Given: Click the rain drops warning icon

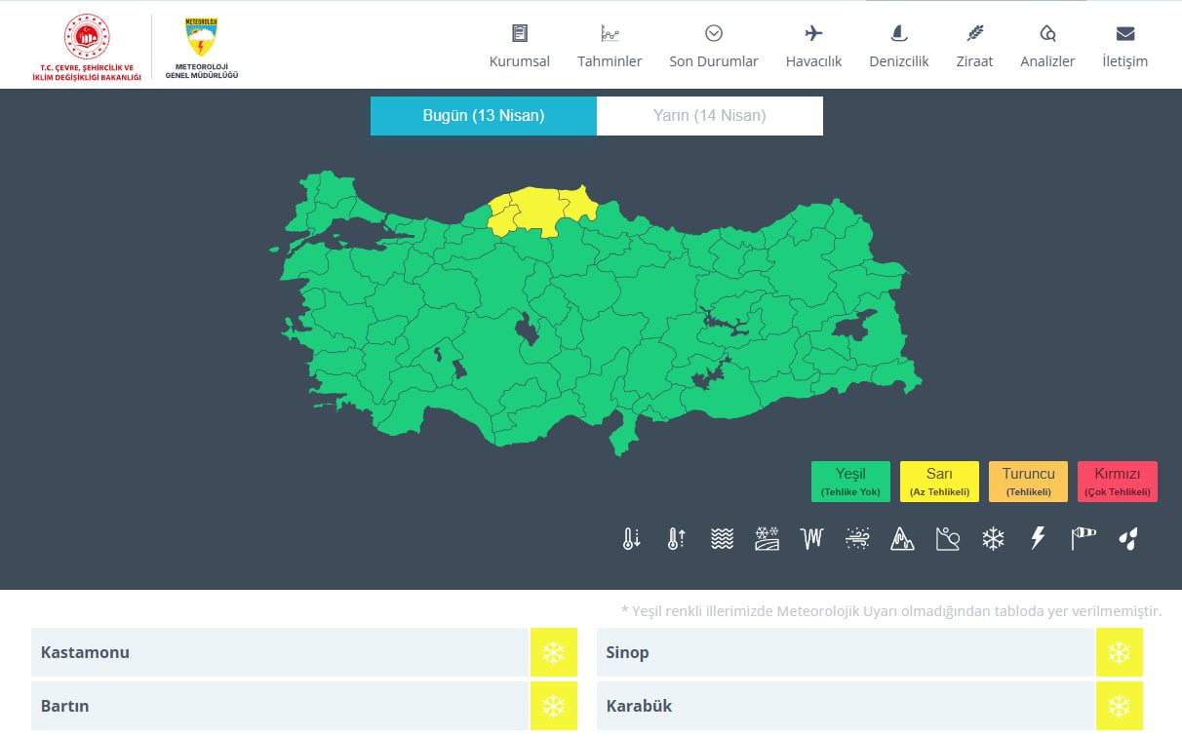Looking at the screenshot, I should coord(1128,538).
